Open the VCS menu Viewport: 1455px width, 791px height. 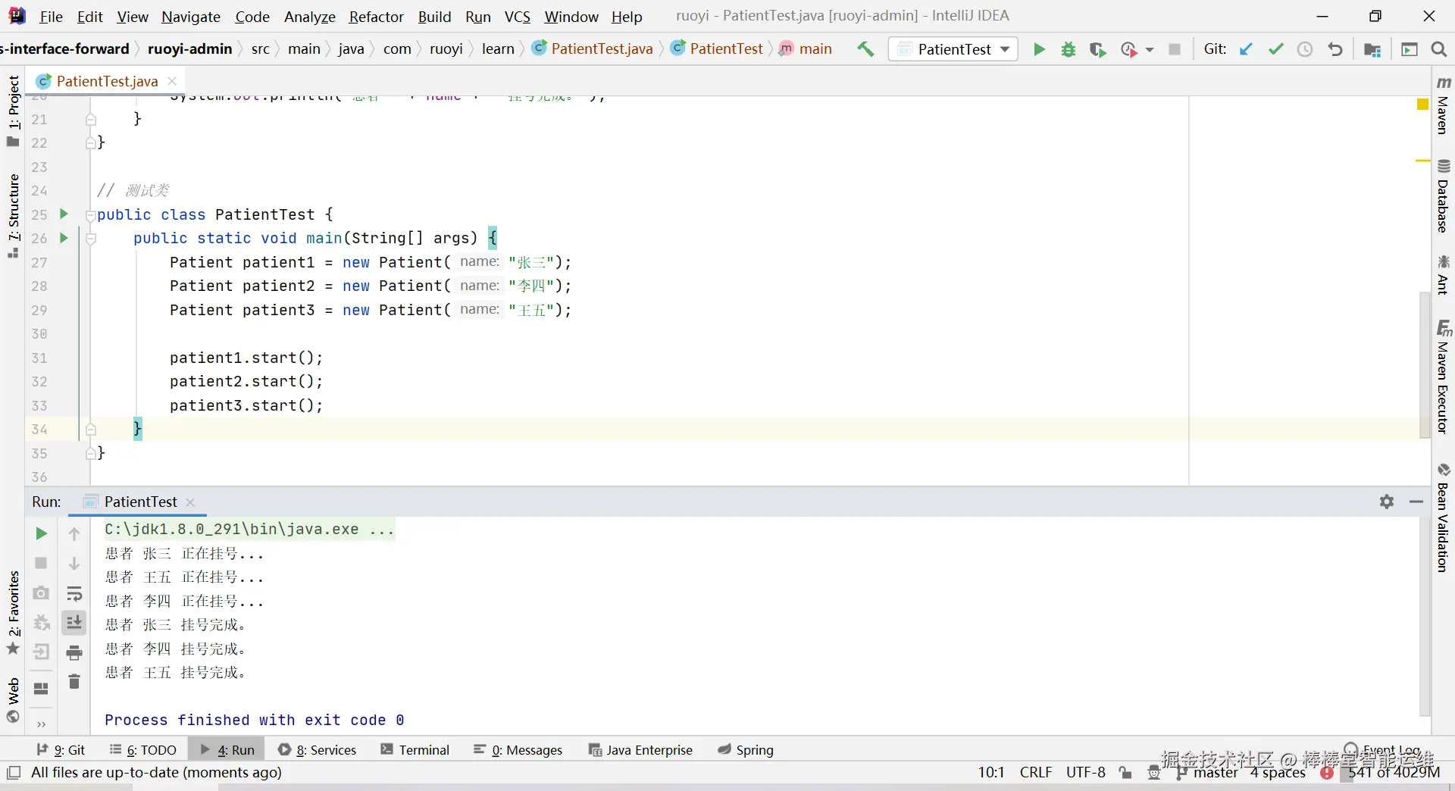pos(518,17)
